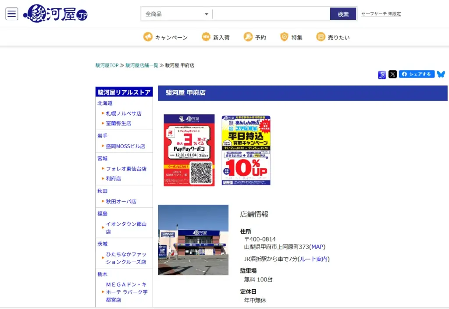Image resolution: width=449 pixels, height=309 pixels.
Task: Click the campaign megaphone icon
Action: 148,37
